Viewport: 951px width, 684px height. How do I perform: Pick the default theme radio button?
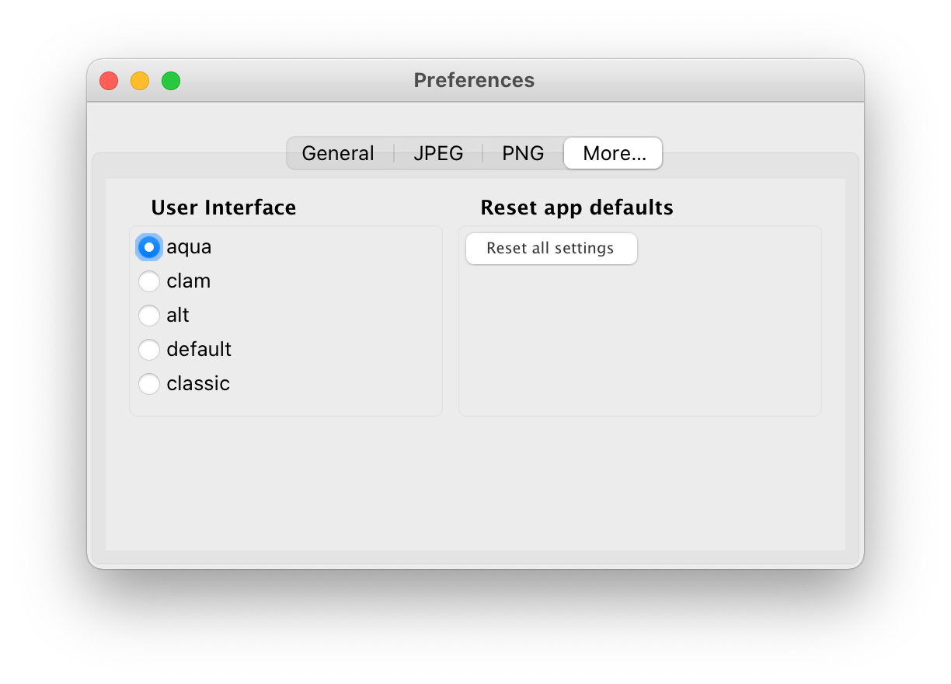(x=149, y=350)
